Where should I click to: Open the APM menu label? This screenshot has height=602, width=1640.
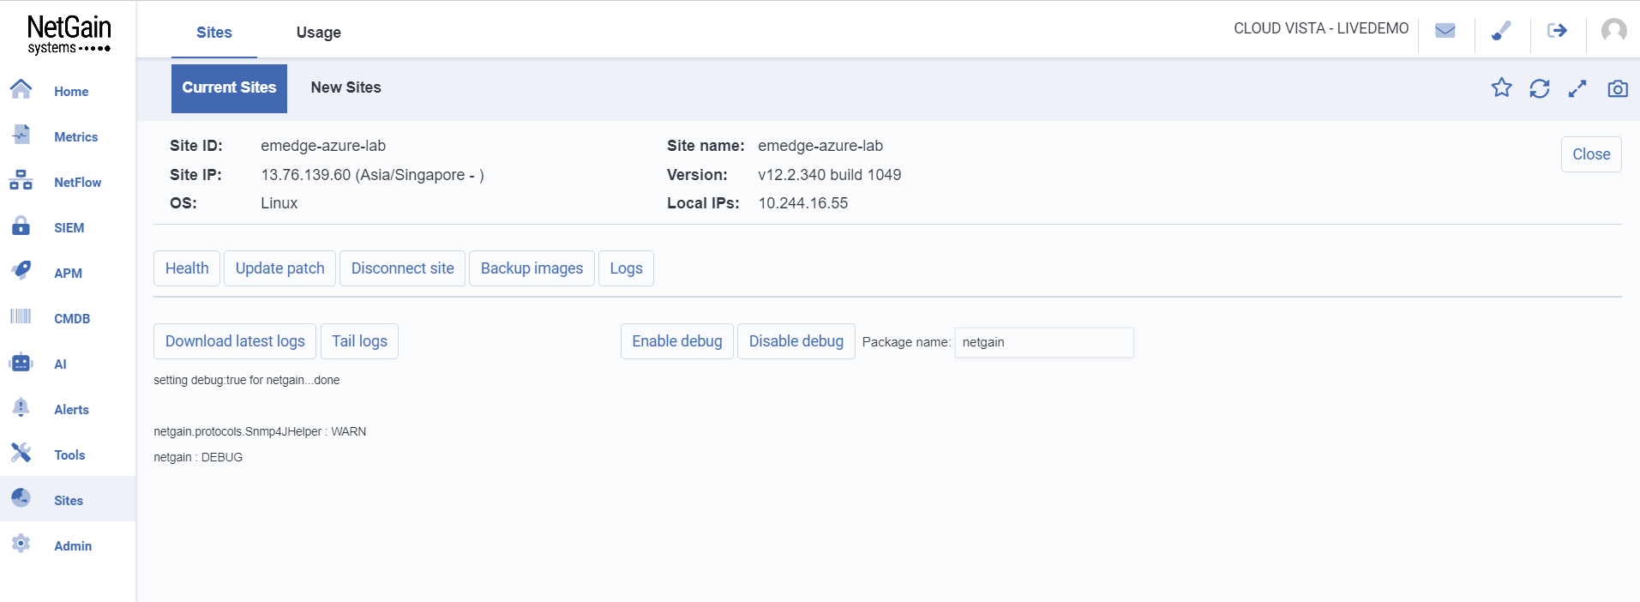point(68,274)
